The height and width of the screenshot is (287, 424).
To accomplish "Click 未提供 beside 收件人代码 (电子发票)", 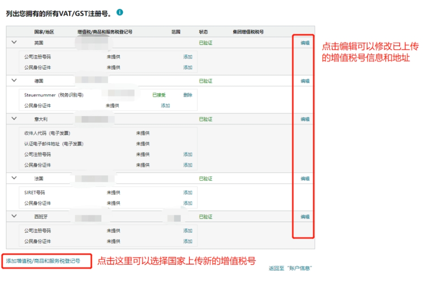I will pos(143,133).
